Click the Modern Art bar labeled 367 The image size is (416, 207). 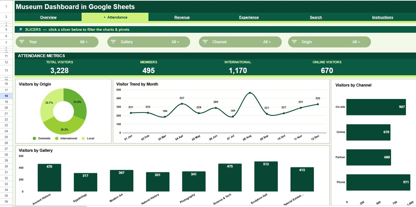click(121, 181)
